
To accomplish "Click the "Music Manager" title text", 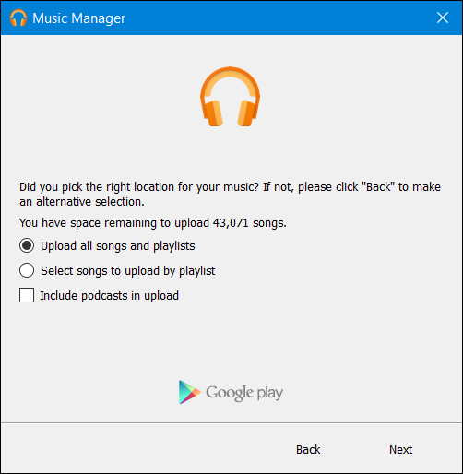I will [x=79, y=18].
